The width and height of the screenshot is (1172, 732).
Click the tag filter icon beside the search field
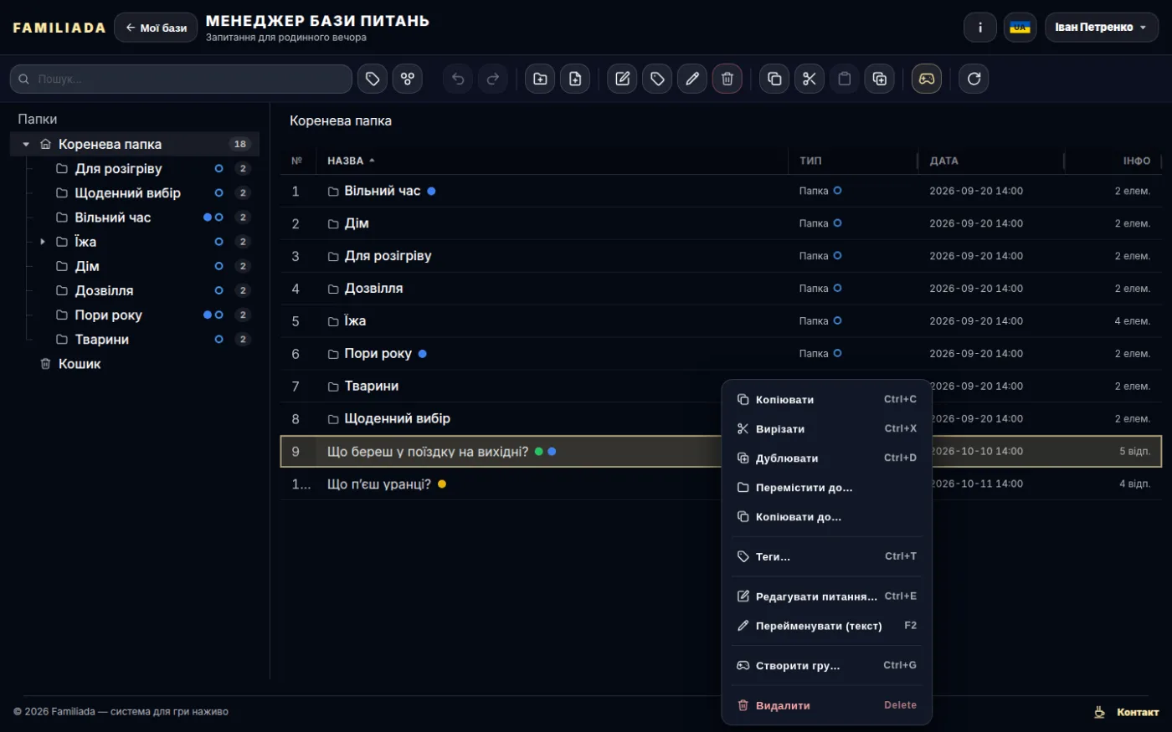pos(373,79)
